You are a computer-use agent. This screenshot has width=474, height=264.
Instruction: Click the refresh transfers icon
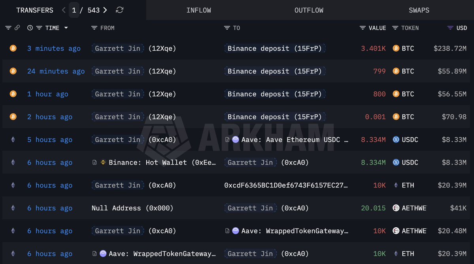pos(119,10)
